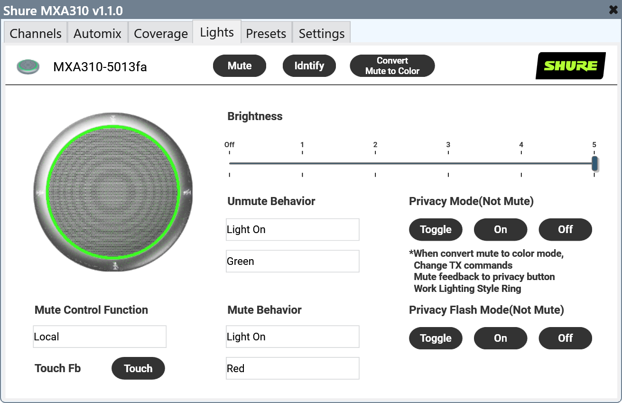Click the Shure logo
Viewport: 622px width, 403px height.
[571, 66]
